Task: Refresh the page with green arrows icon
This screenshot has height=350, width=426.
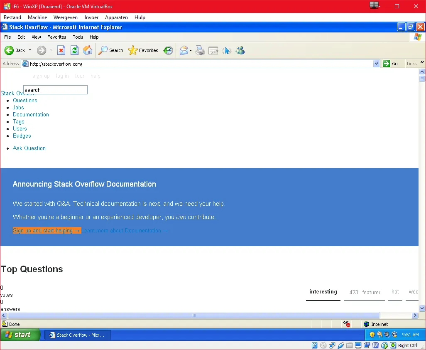Action: [x=74, y=50]
